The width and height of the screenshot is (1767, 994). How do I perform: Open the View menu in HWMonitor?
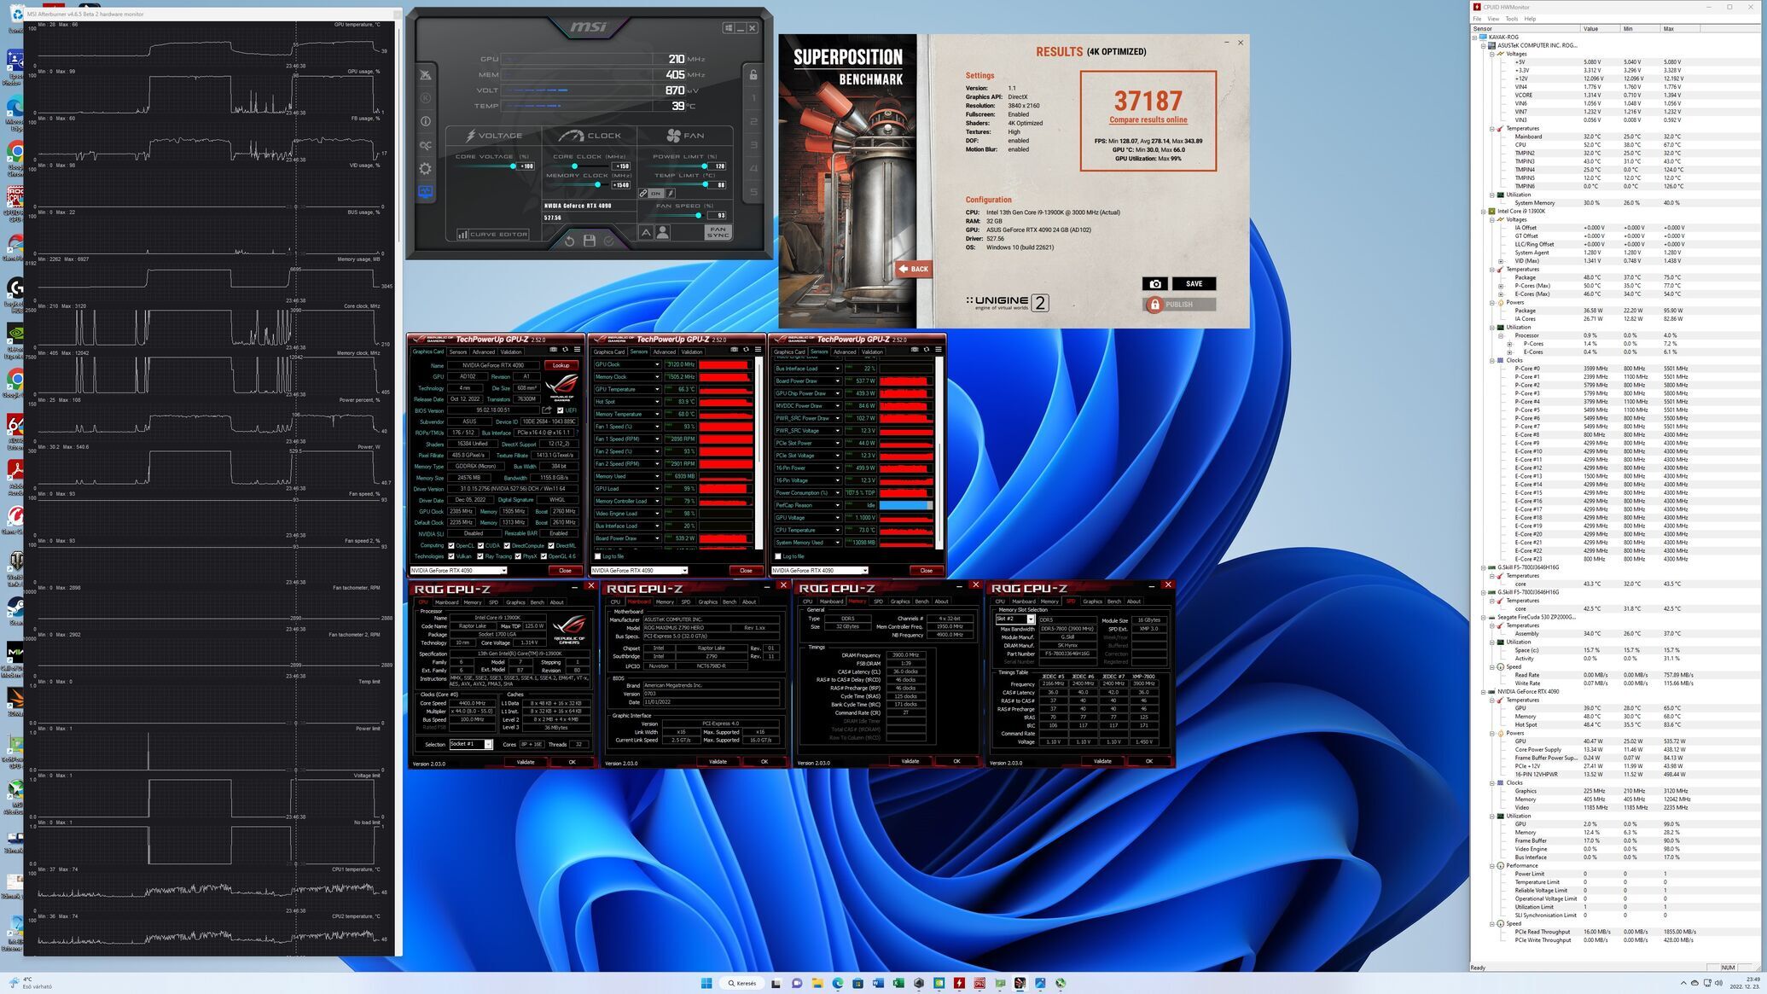point(1493,19)
